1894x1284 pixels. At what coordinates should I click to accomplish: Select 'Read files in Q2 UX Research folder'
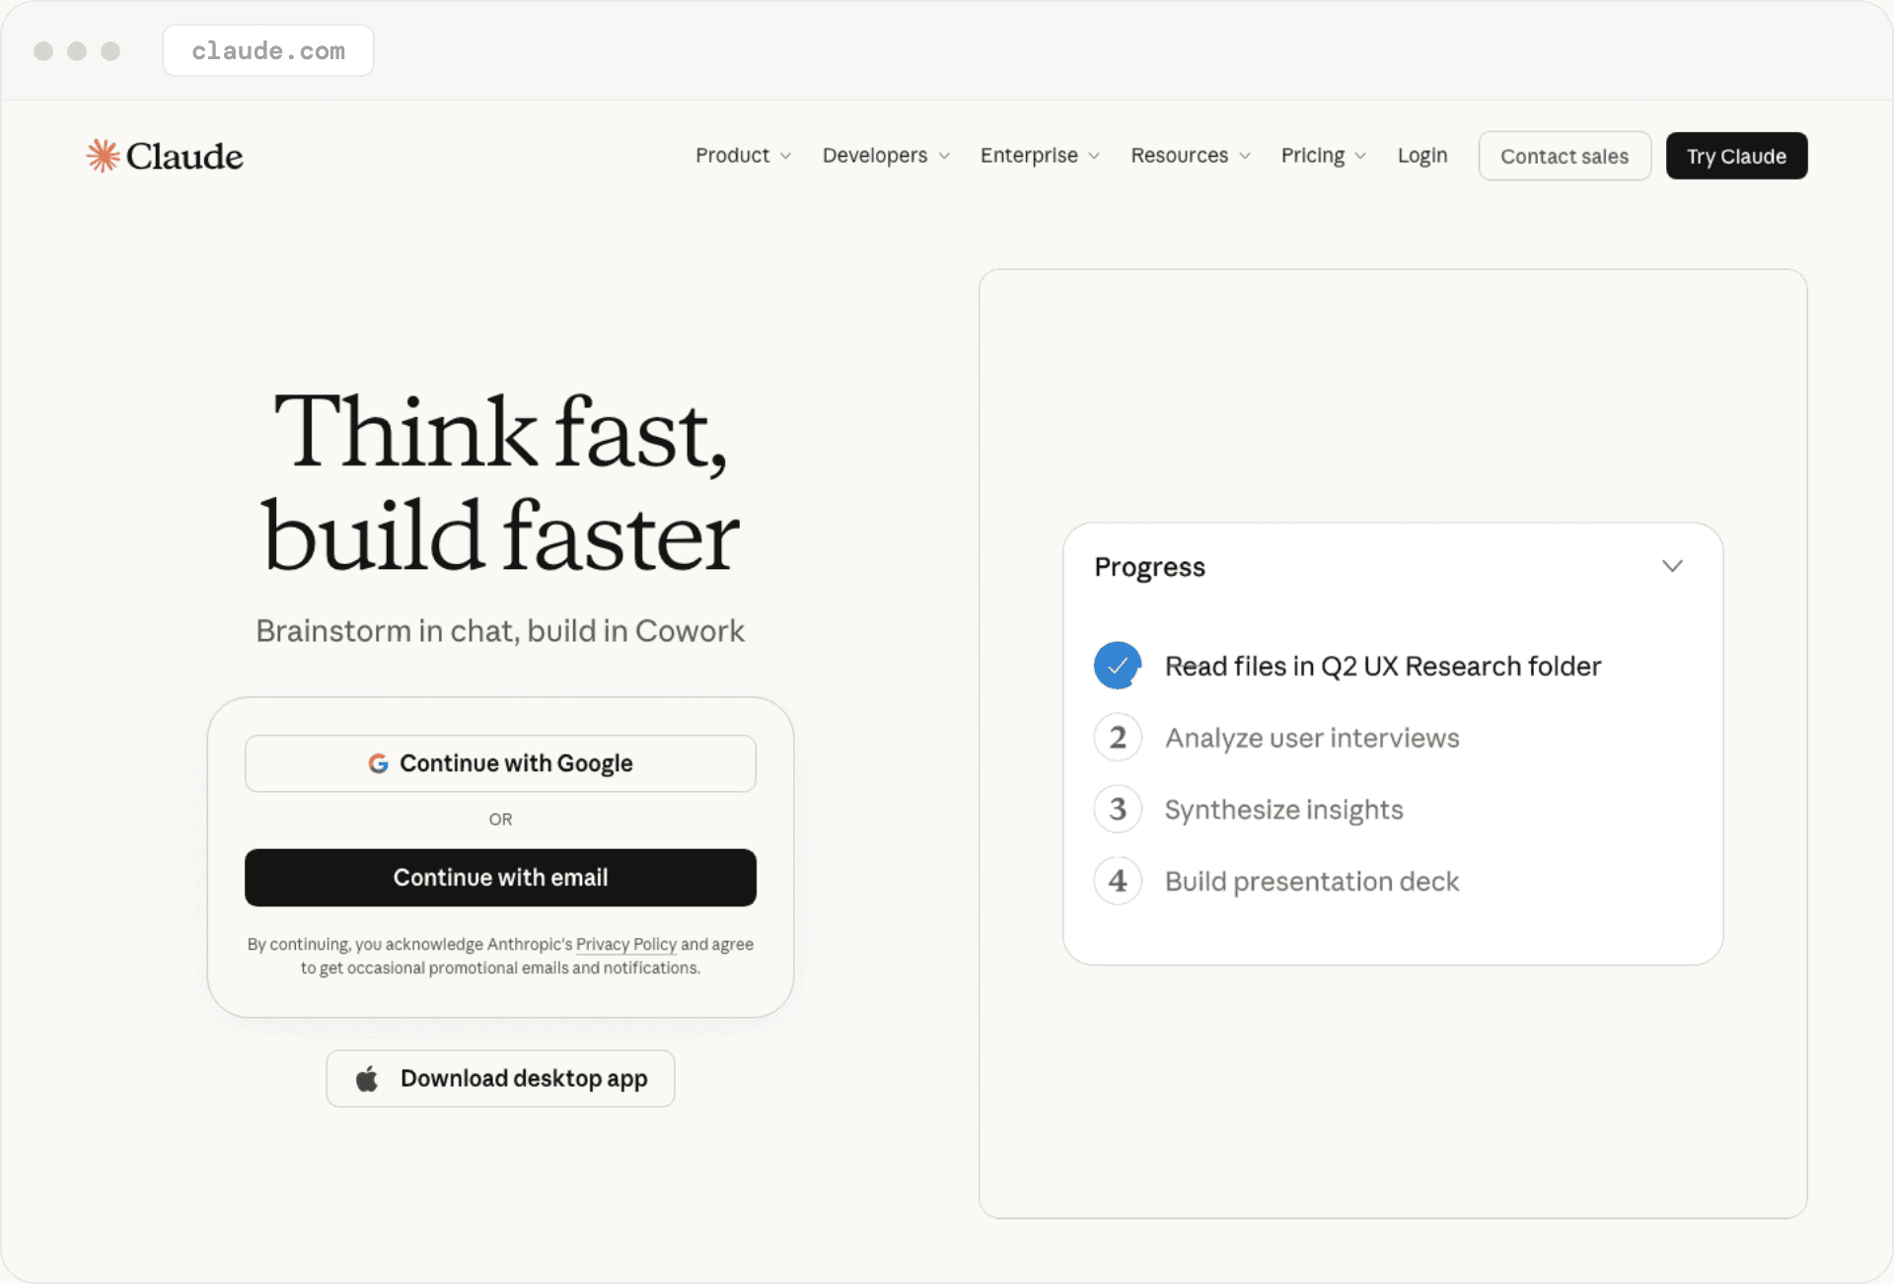(1383, 667)
